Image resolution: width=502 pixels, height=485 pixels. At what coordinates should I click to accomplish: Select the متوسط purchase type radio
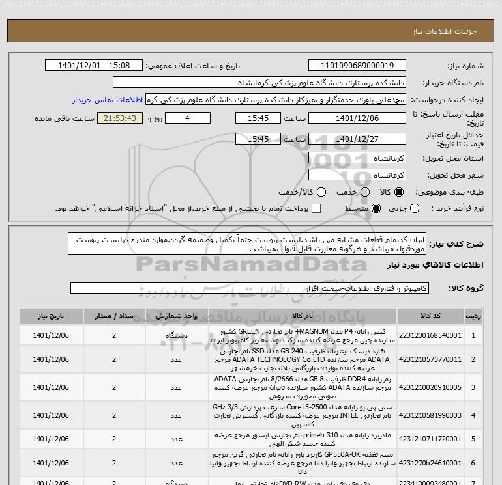point(376,208)
